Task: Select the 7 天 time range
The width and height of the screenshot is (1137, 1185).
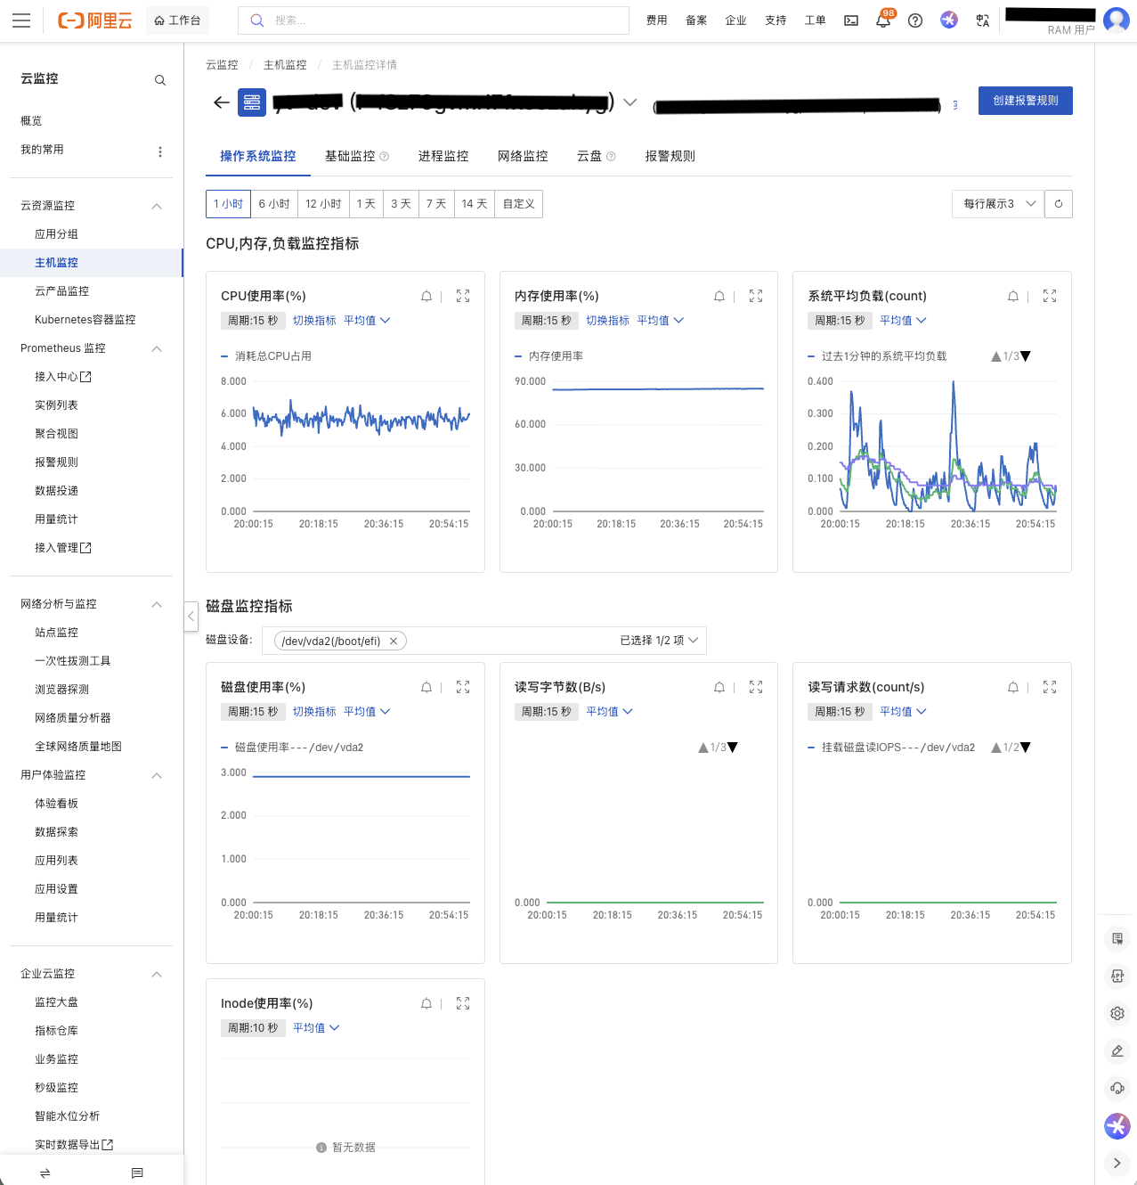Action: 436,204
